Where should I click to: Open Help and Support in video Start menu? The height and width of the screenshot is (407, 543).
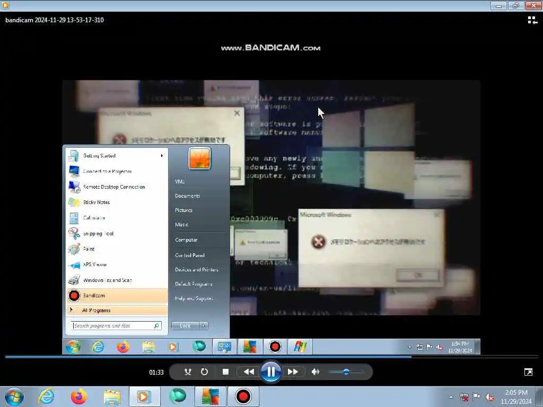(194, 298)
